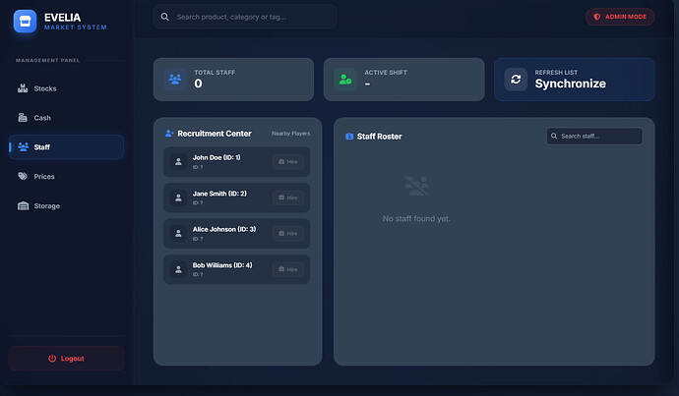The height and width of the screenshot is (396, 679).
Task: Click the magnifier icon in top search
Action: pos(165,17)
